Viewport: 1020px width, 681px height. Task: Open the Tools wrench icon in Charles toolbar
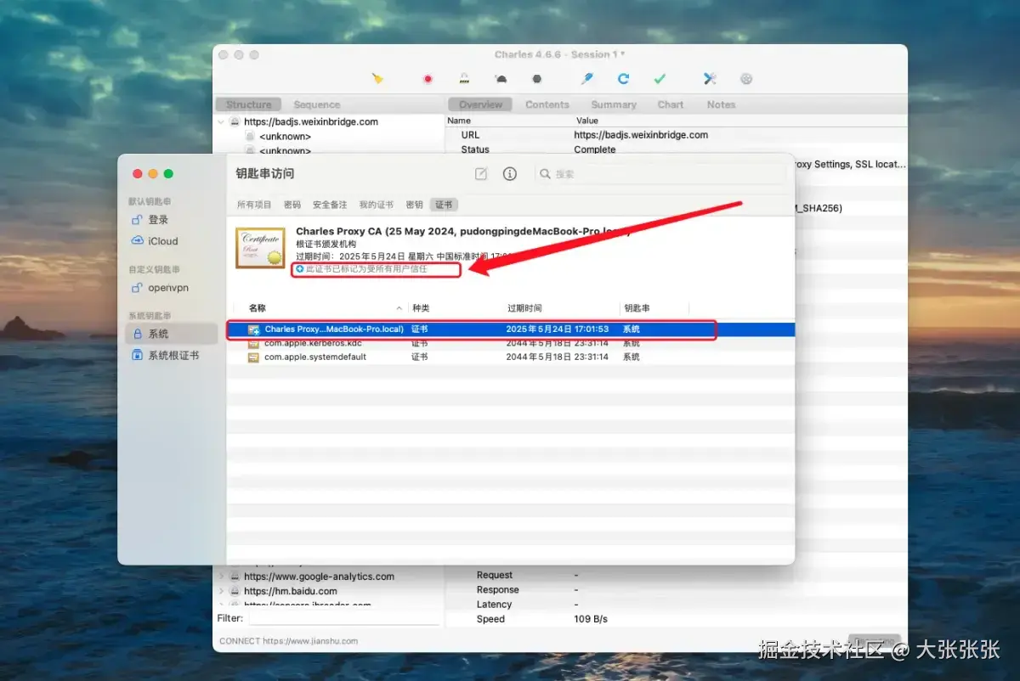pyautogui.click(x=710, y=79)
